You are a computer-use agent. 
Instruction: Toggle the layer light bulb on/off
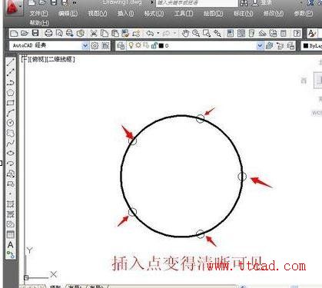coord(131,45)
